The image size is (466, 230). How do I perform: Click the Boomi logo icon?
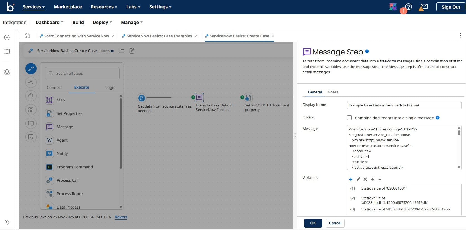pos(10,7)
